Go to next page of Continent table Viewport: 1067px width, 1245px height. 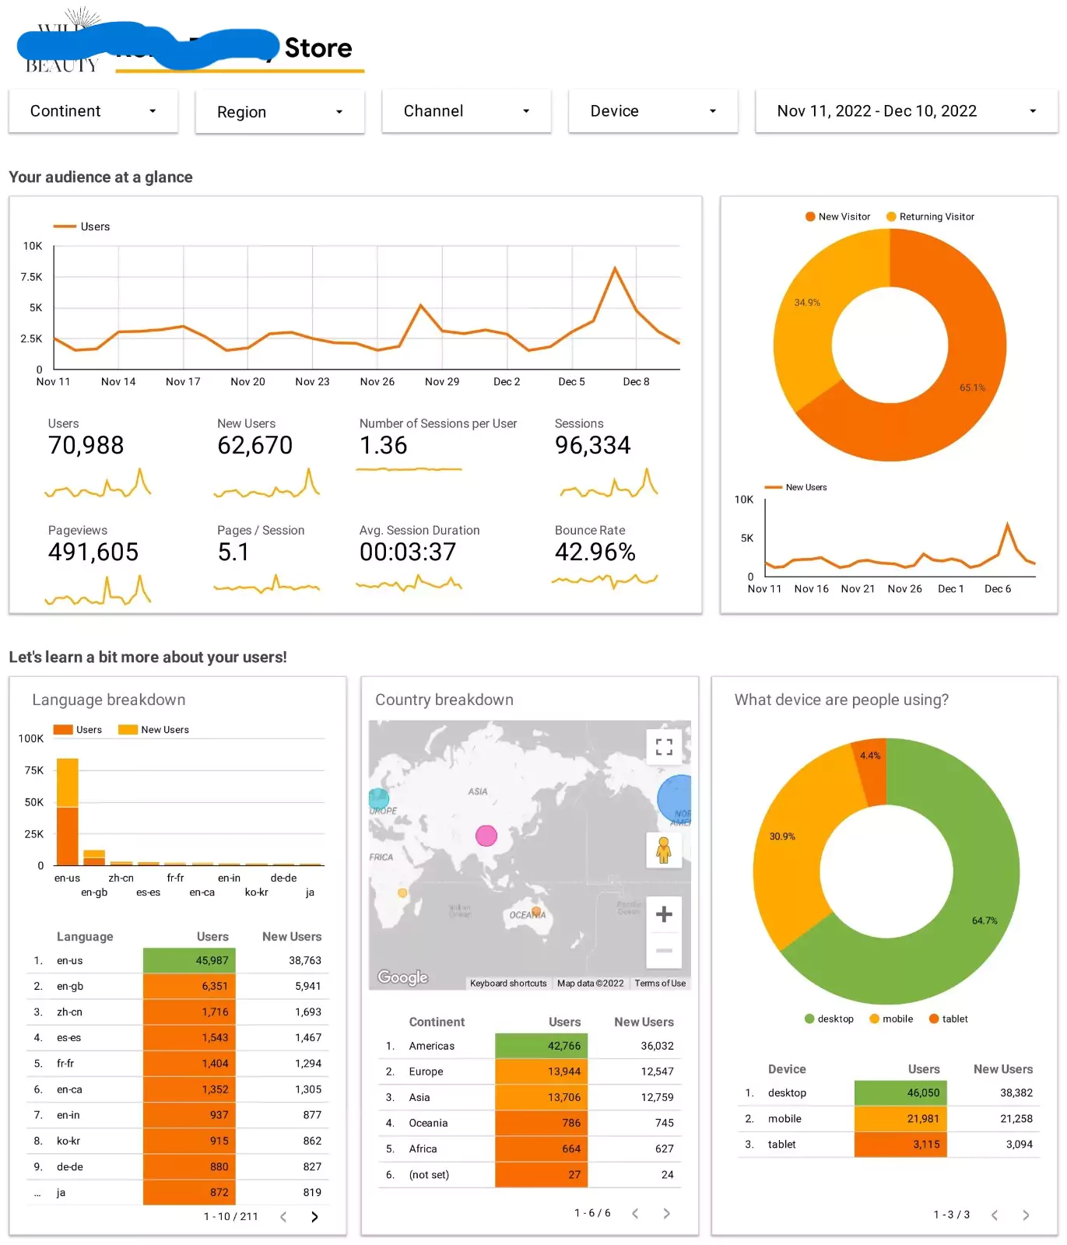[666, 1214]
